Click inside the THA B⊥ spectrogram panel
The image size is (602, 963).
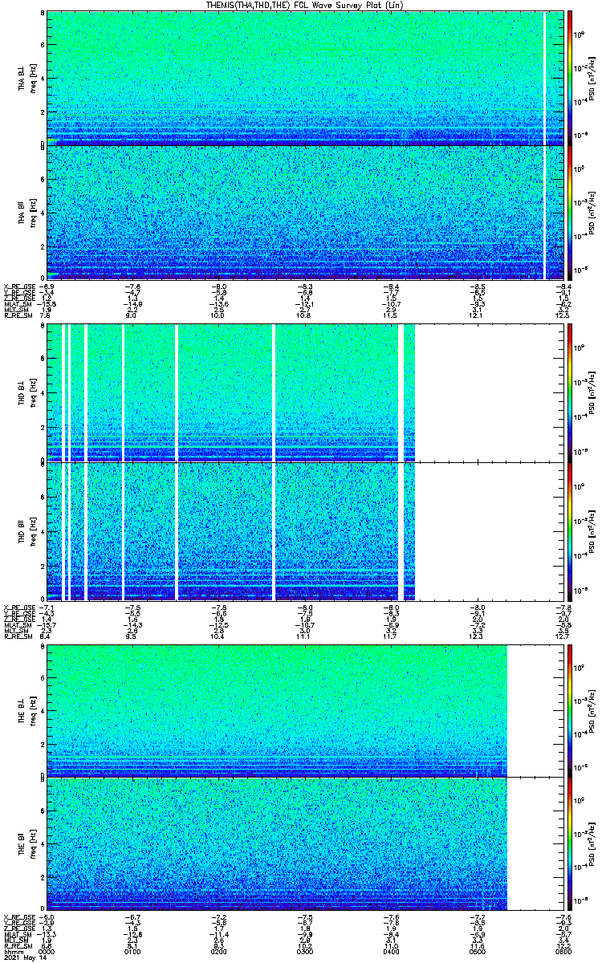click(307, 78)
